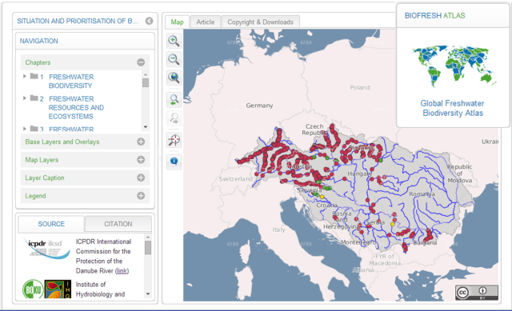Image resolution: width=512 pixels, height=311 pixels.
Task: Expand the Legend section
Action: click(x=141, y=196)
